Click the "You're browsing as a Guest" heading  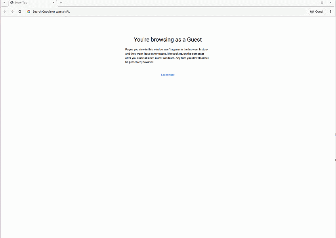[x=168, y=40]
